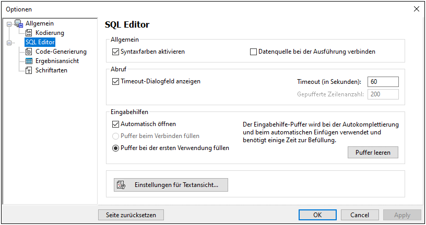Confirm the dialog with OK
This screenshot has width=426, height=225.
tap(317, 215)
